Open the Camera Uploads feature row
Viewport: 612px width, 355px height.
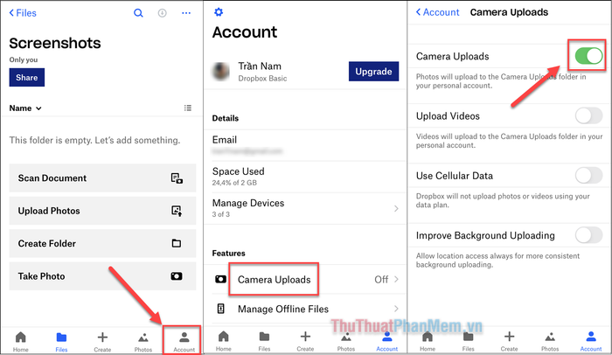tap(305, 279)
